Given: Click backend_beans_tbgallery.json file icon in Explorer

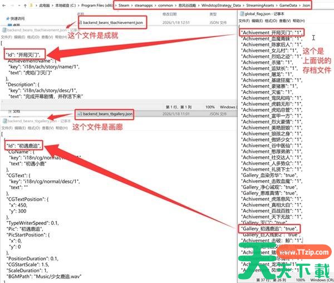Looking at the screenshot, I should 80,114.
